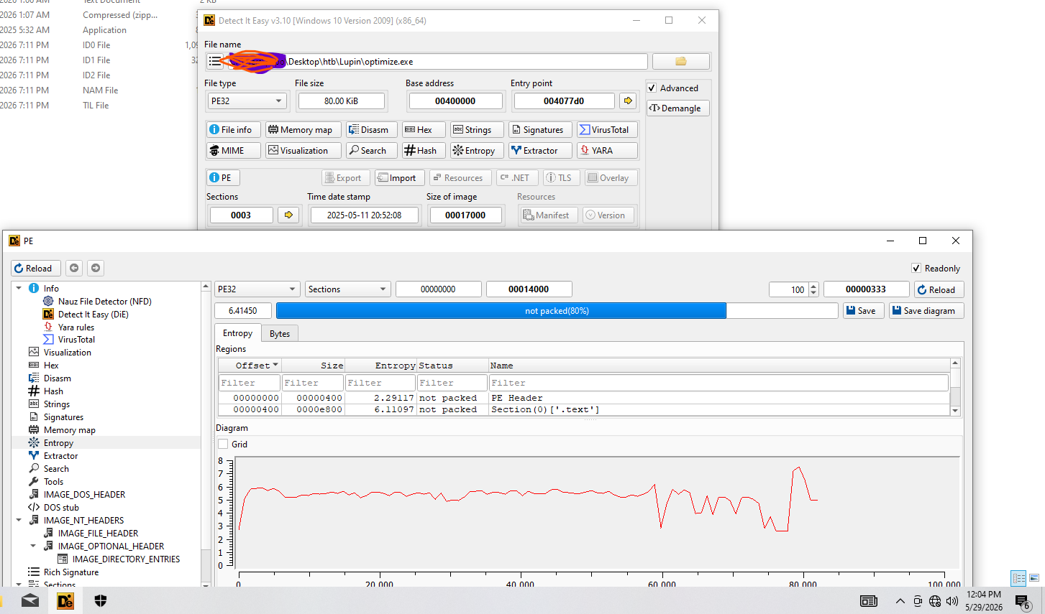
Task: Select Nauz File Detector (NFD) in tree
Action: 104,302
